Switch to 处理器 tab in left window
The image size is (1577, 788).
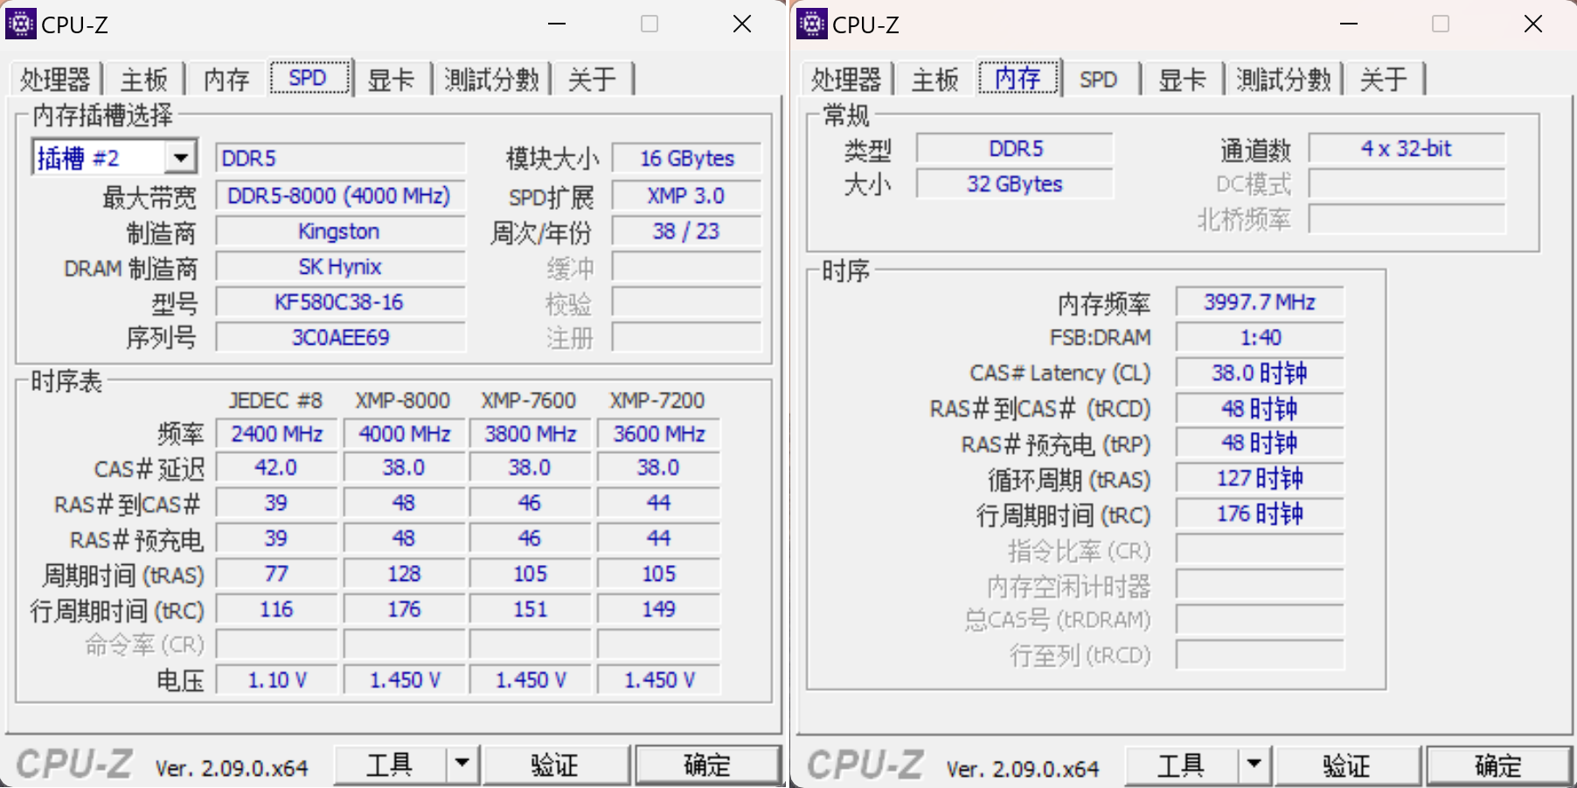pos(55,80)
